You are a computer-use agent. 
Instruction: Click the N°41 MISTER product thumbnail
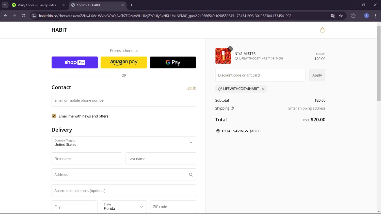click(x=223, y=56)
